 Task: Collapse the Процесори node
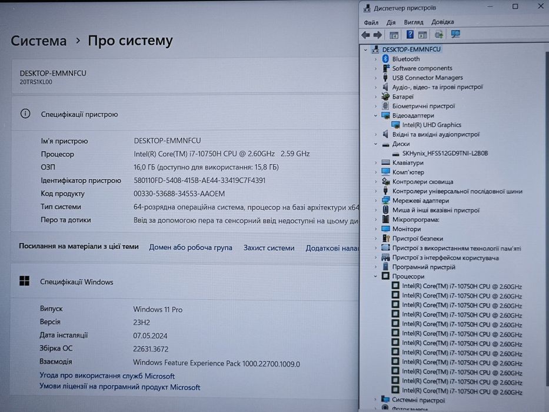pyautogui.click(x=375, y=276)
